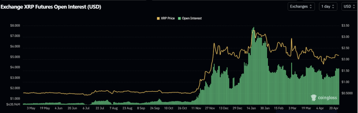Click the $435.94M axis minimum label
358x113 pixels.
[13, 104]
